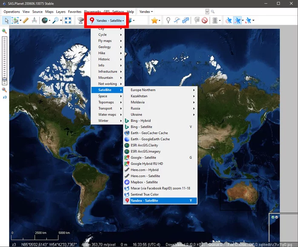The image size is (298, 247).
Task: Click the cache source icon
Action: [80, 20]
